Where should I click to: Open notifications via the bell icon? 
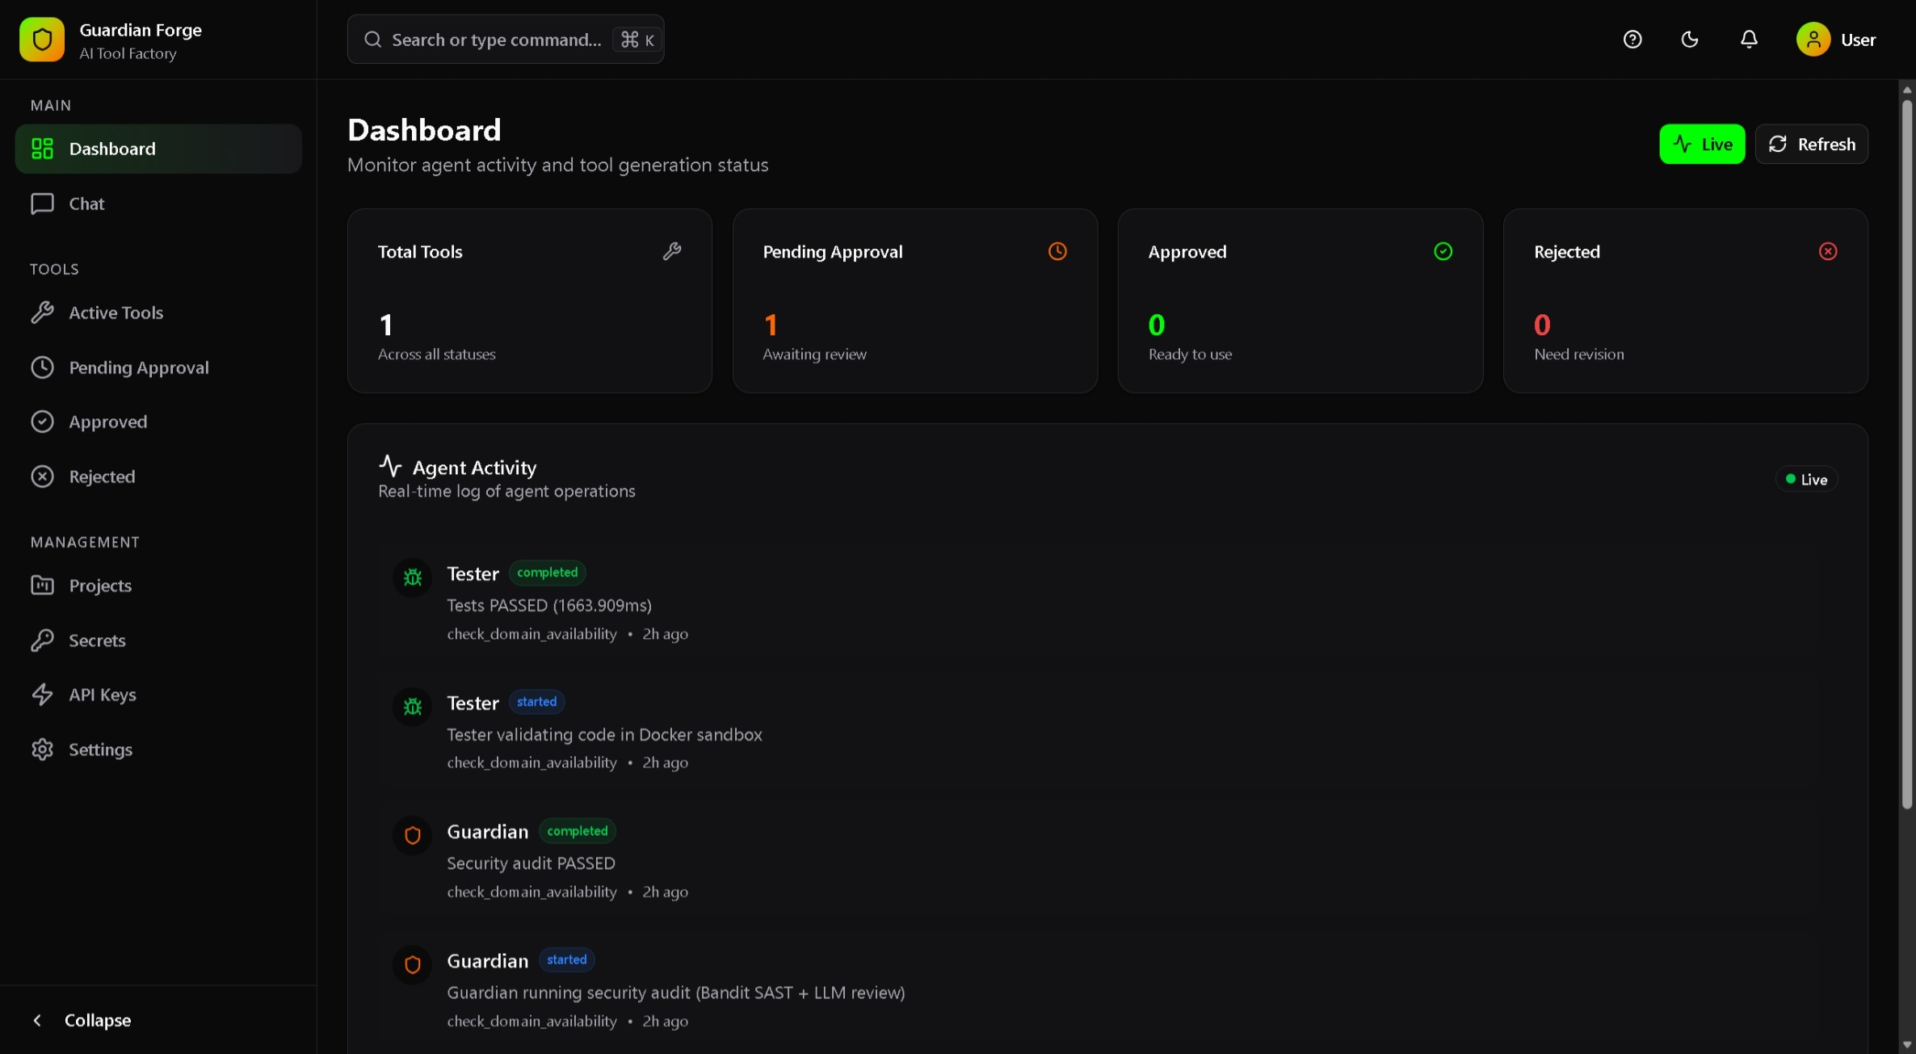(1748, 39)
